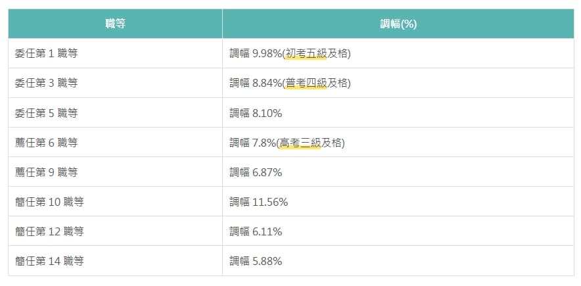The height and width of the screenshot is (286, 581).
Task: Click the 調幅 11.56% cell
Action: [x=398, y=202]
